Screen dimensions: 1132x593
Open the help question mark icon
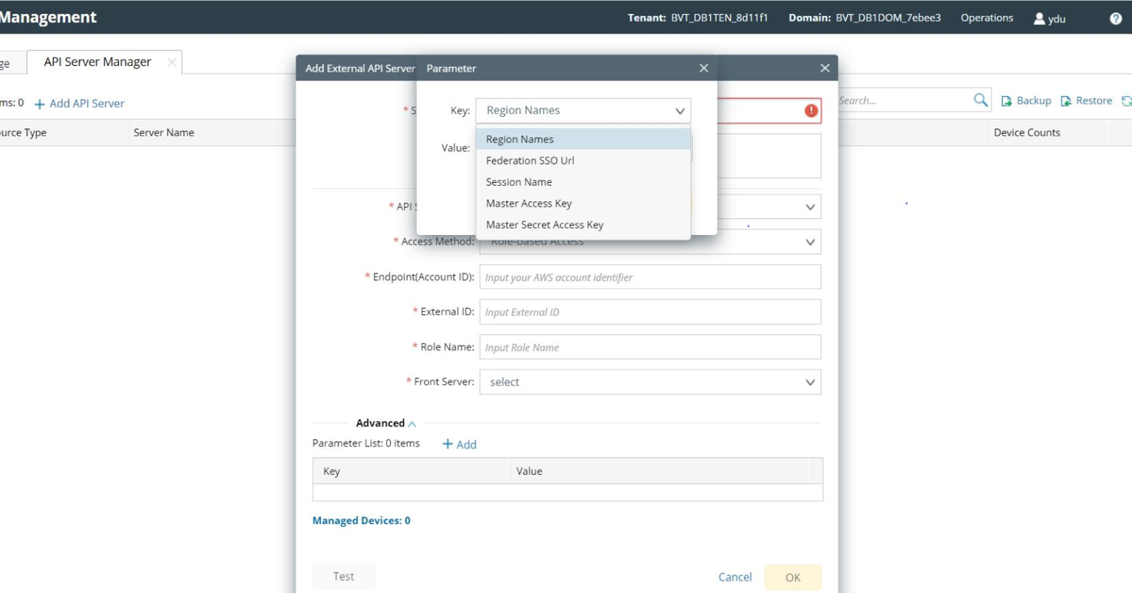click(1116, 18)
